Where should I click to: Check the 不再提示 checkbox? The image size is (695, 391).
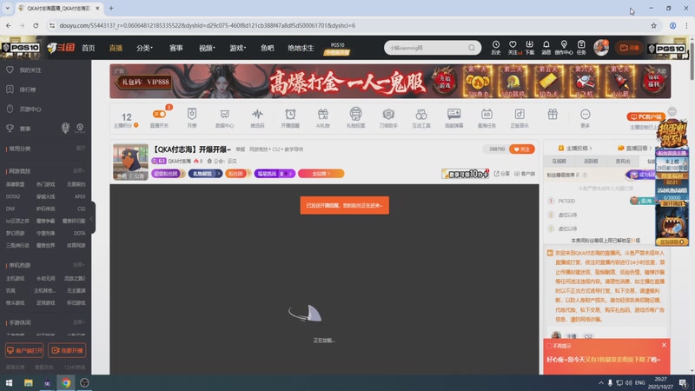pos(549,346)
